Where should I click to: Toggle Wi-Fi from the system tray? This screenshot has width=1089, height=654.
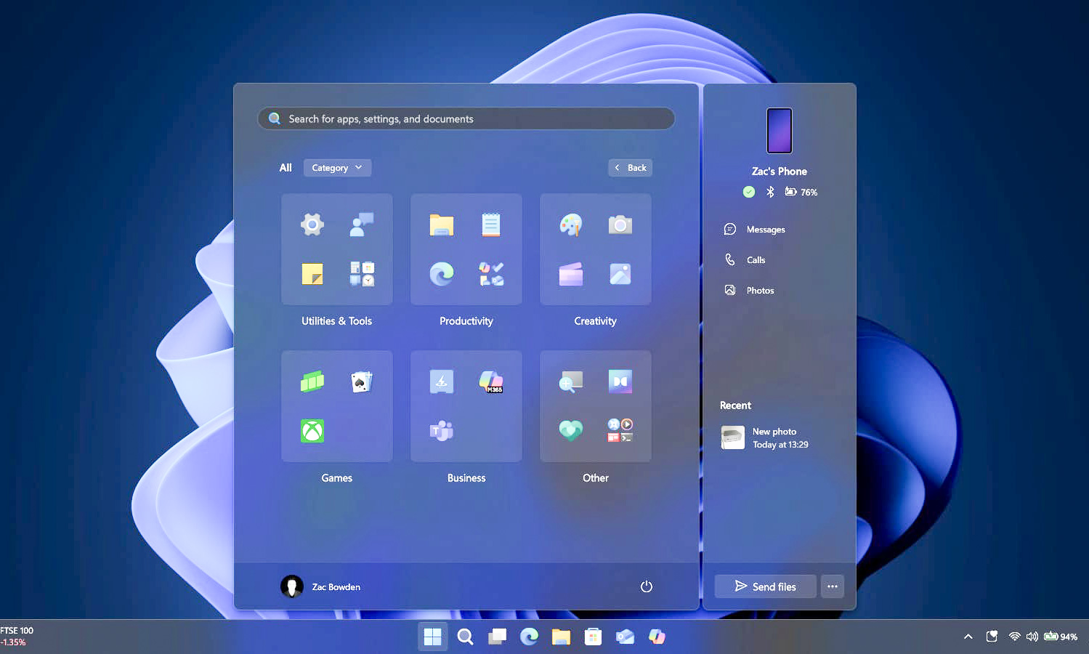pos(1014,636)
